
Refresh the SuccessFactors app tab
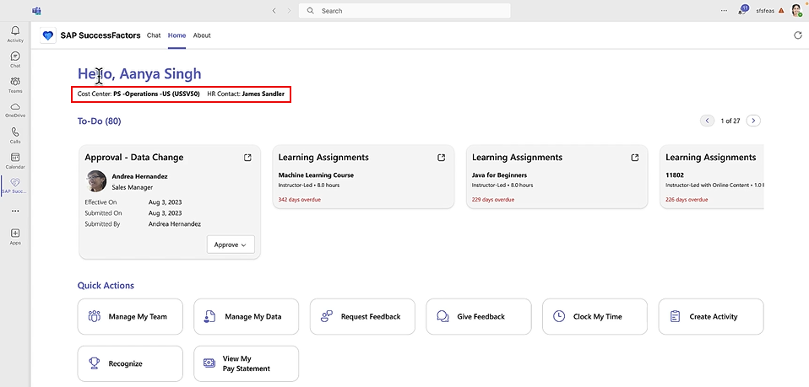pyautogui.click(x=798, y=35)
